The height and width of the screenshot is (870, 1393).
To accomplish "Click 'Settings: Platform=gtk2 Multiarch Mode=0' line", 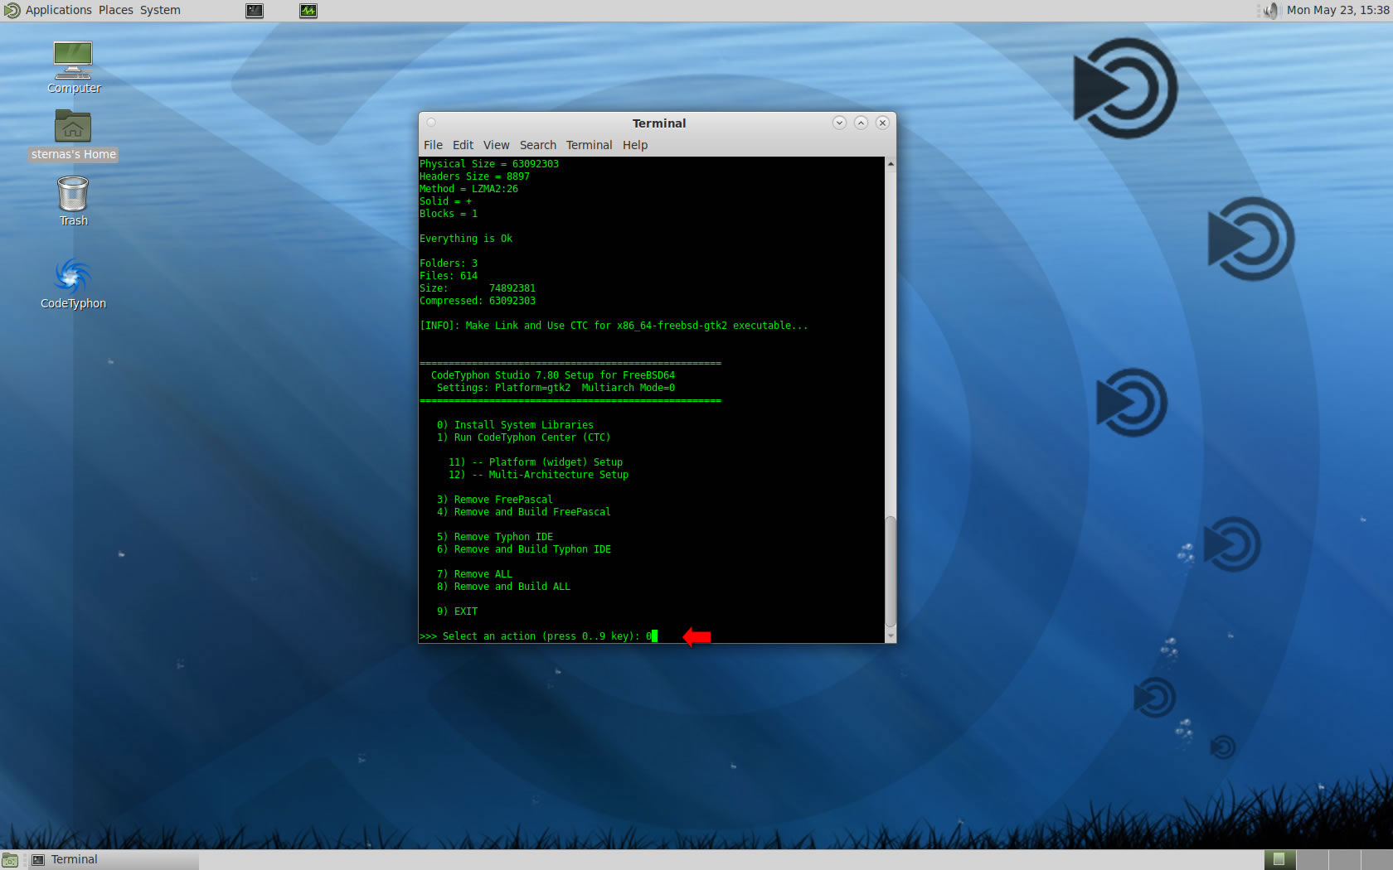I will [556, 388].
